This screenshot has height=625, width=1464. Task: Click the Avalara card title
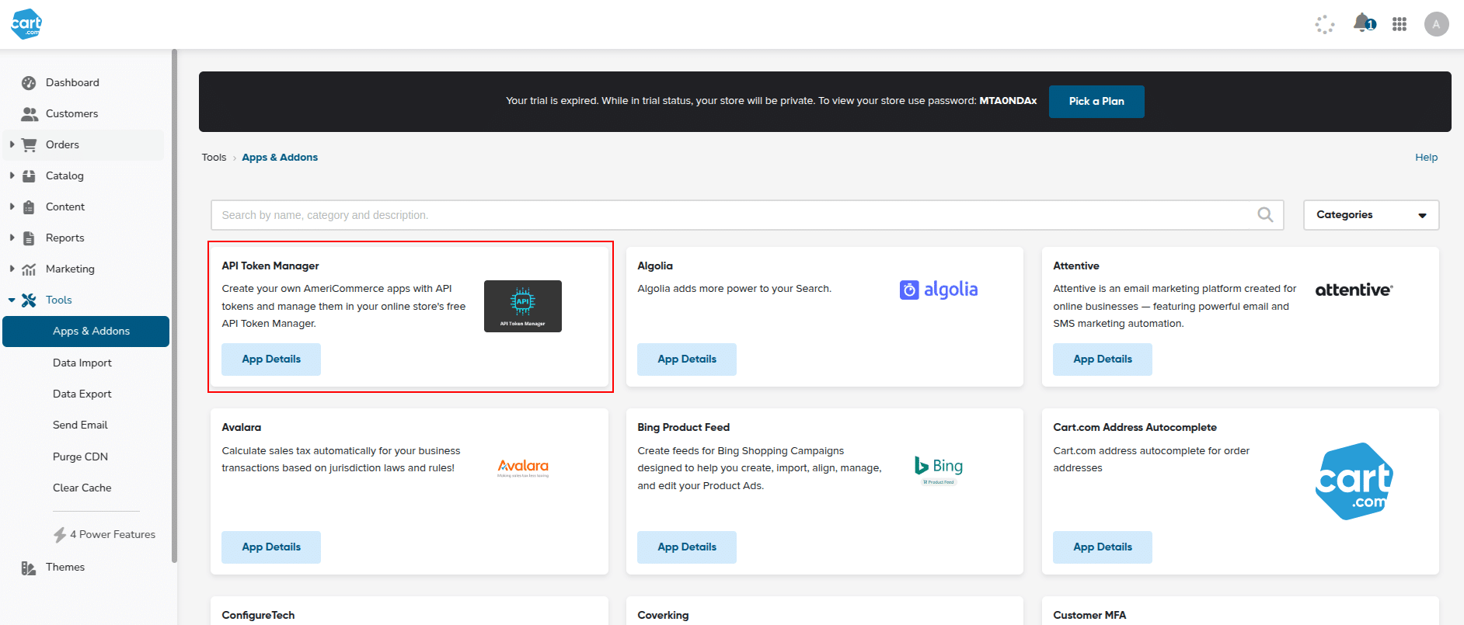[x=241, y=427]
